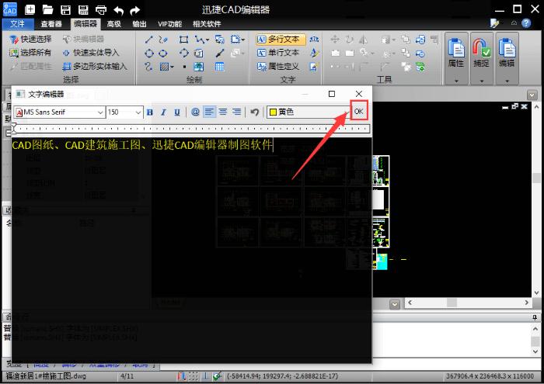Viewport: 544px width, 384px height.
Task: Open file using the folder icon
Action: pyautogui.click(x=47, y=9)
